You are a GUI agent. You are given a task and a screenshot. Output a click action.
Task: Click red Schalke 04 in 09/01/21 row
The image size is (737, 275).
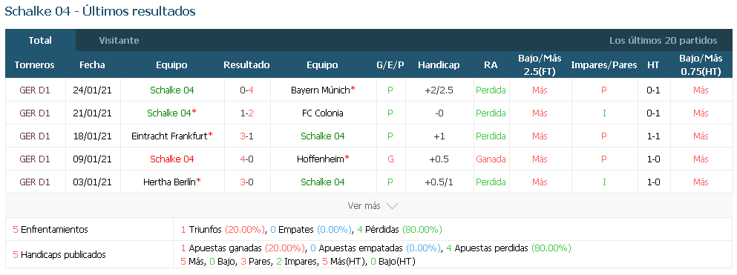(172, 159)
